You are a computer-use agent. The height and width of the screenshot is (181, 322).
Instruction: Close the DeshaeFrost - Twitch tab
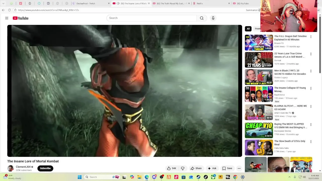coord(109,4)
